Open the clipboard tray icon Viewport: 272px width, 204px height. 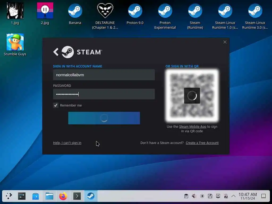[186, 196]
